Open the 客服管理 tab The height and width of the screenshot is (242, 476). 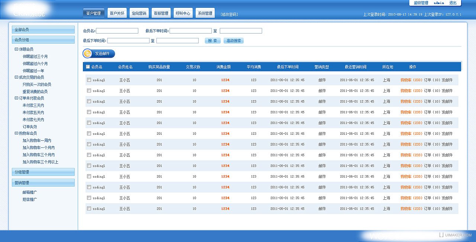coord(161,13)
